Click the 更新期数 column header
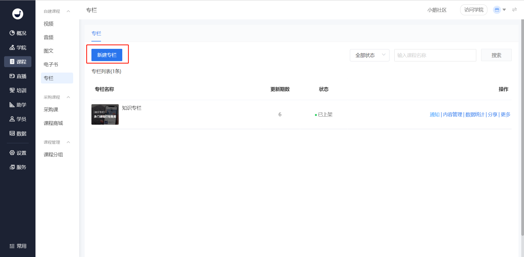The width and height of the screenshot is (524, 257). coord(280,89)
